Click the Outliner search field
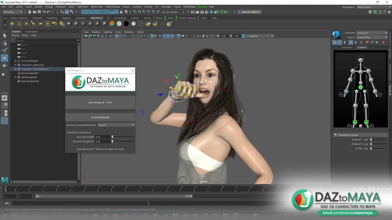Screen dimensions: 392x220 pyautogui.click(x=46, y=40)
